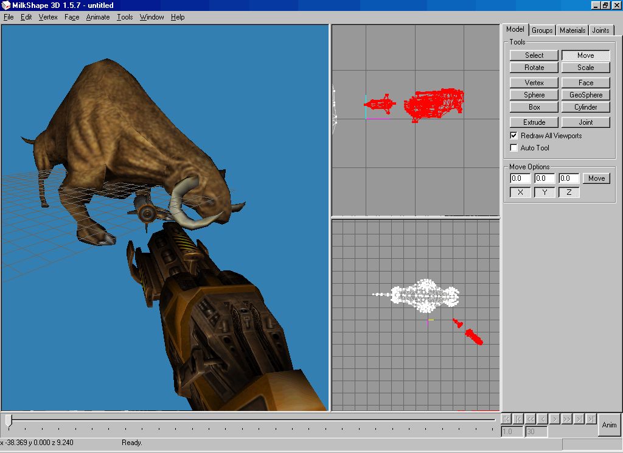Minimize the MilkShape 3D window
This screenshot has width=623, height=453.
596,5
